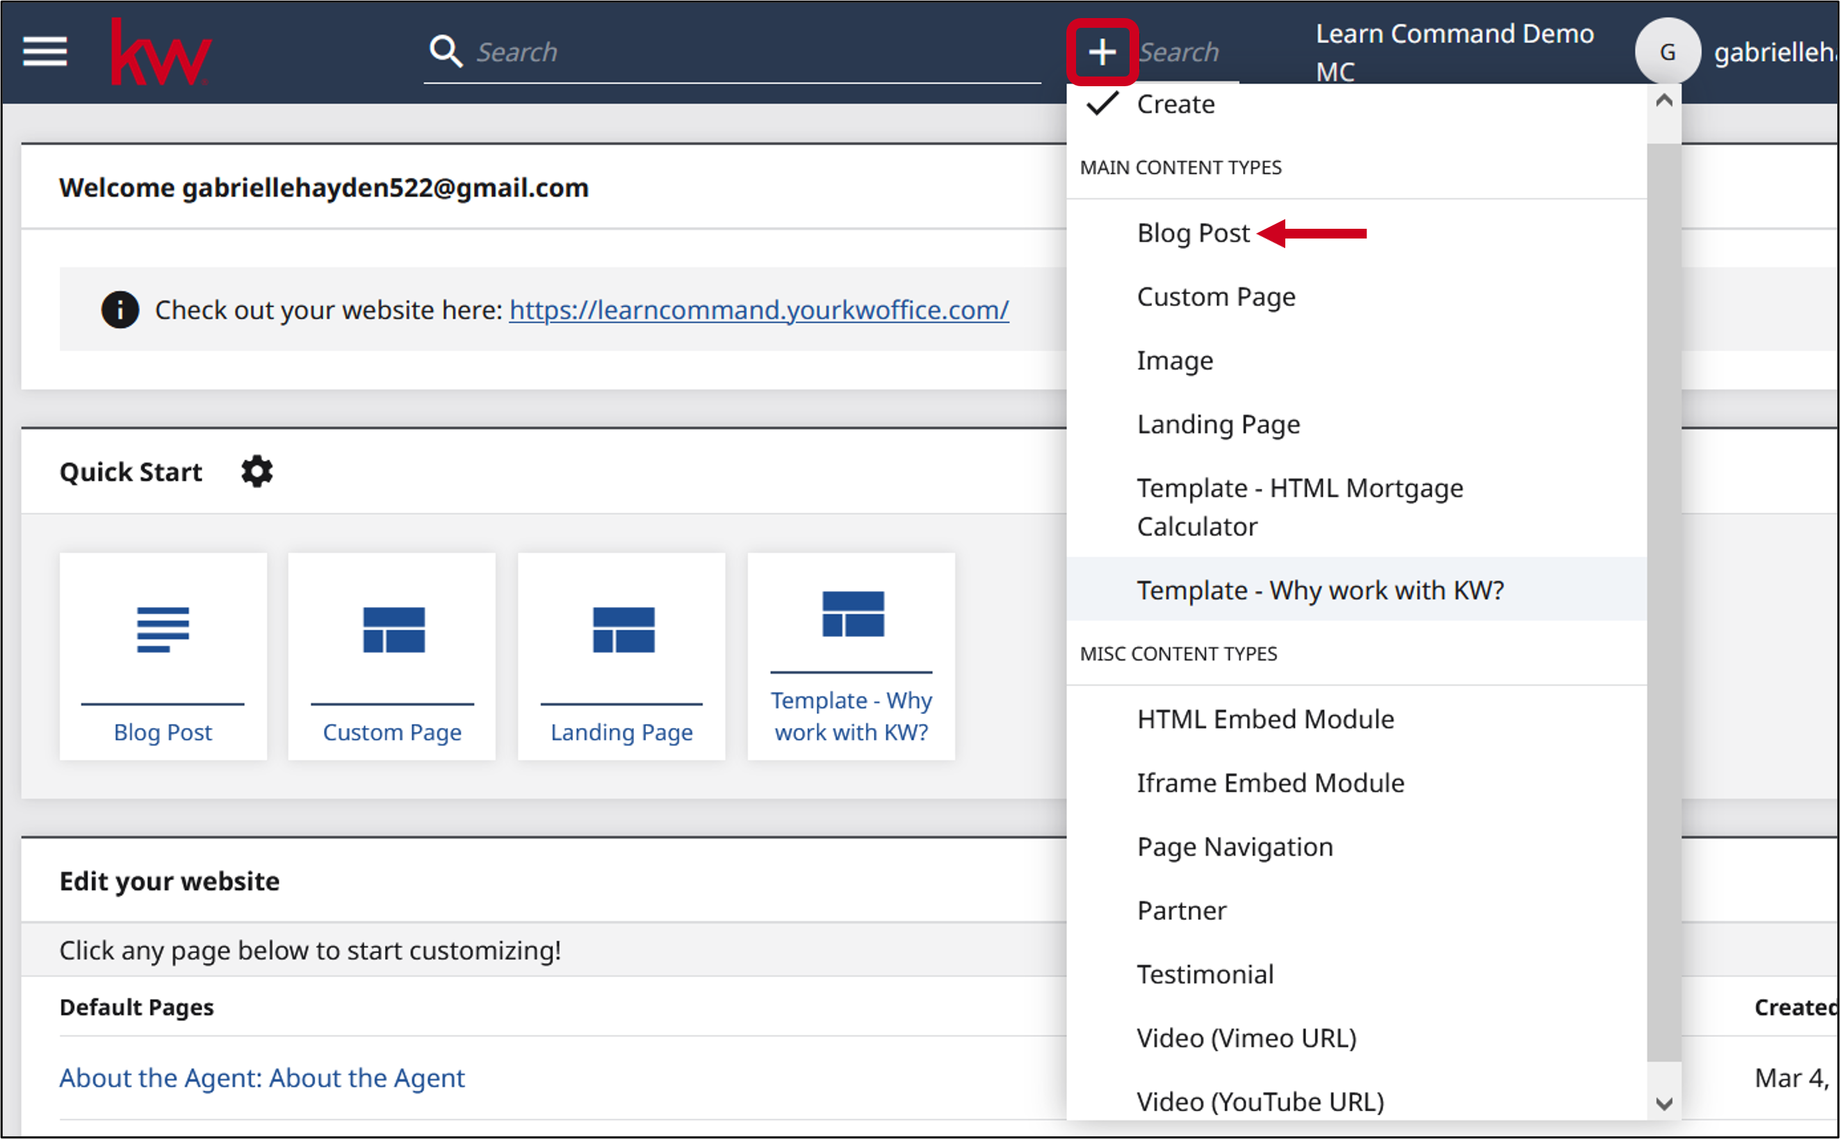Click the Welcome gabriellehayden522@gmail.com heading
This screenshot has height=1139, width=1840.
[324, 188]
